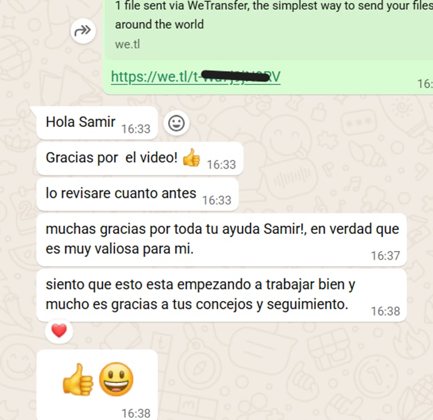
Task: Click the thumbs up emoji in video message
Action: pos(191,158)
